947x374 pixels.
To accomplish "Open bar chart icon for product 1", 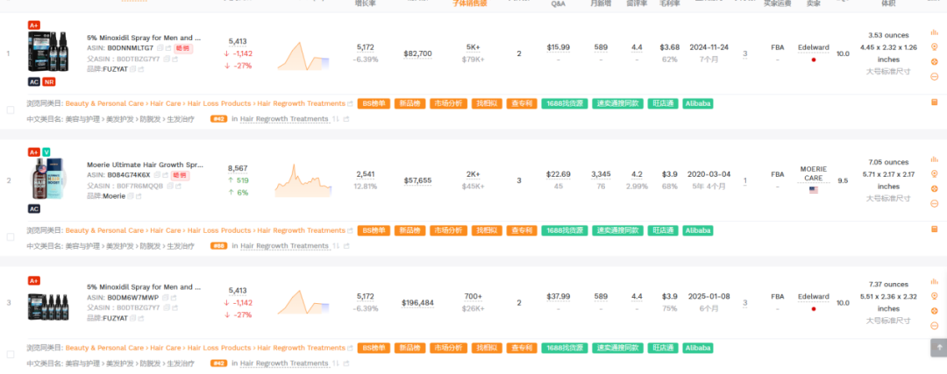I will [x=935, y=32].
